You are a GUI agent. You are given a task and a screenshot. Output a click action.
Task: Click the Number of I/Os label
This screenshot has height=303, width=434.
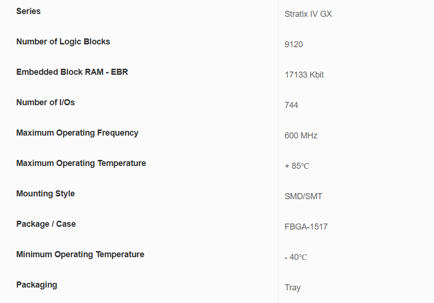tap(45, 102)
